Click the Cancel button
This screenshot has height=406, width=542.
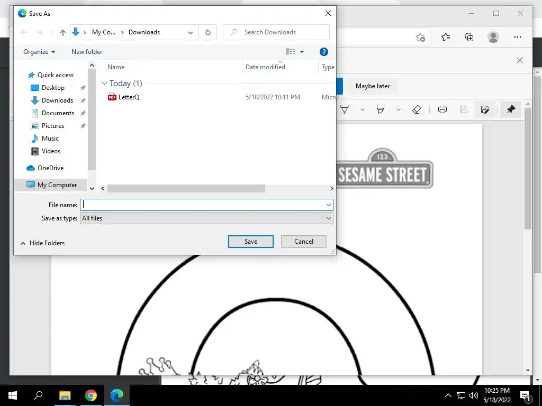tap(303, 242)
